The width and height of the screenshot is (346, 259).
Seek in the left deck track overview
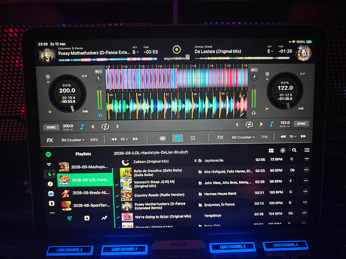tap(108, 59)
